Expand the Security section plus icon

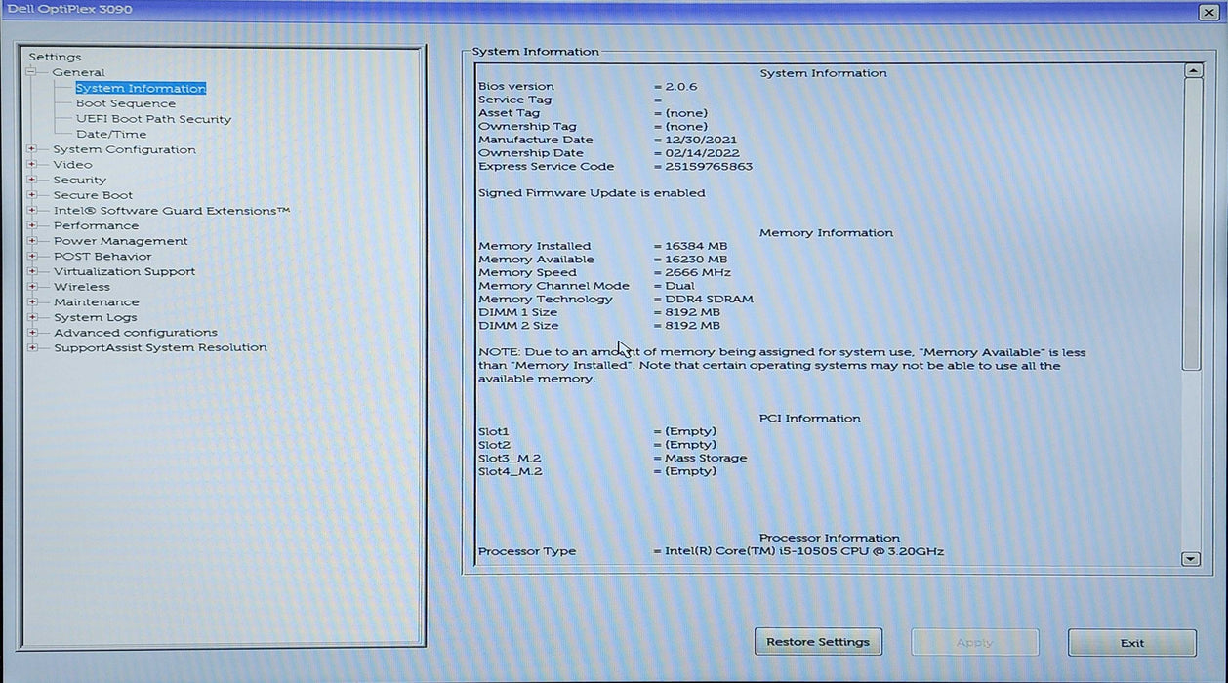click(32, 180)
